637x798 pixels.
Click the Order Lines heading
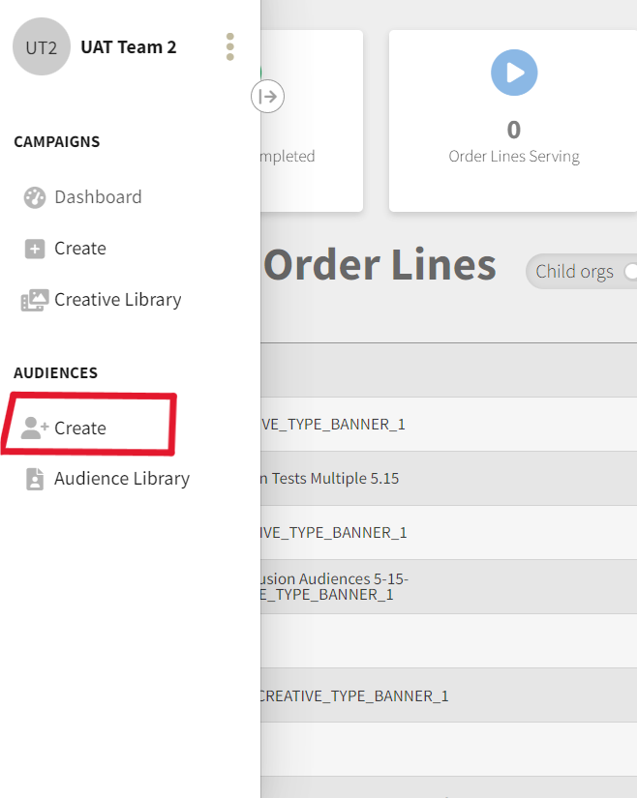click(379, 265)
